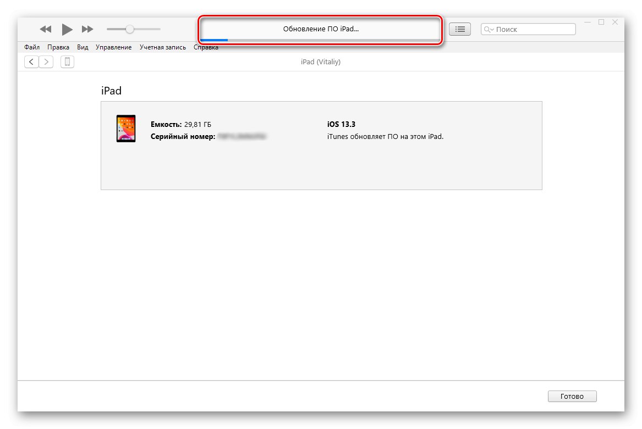The height and width of the screenshot is (429, 642).
Task: Click the update progress bar in status display
Action: click(x=320, y=40)
